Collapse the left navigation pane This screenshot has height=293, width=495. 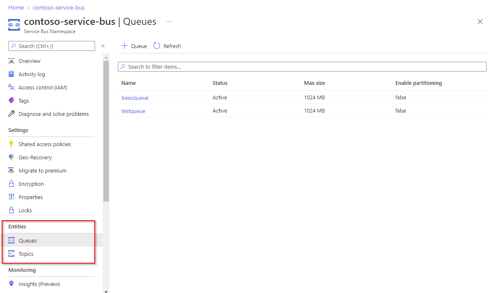103,46
